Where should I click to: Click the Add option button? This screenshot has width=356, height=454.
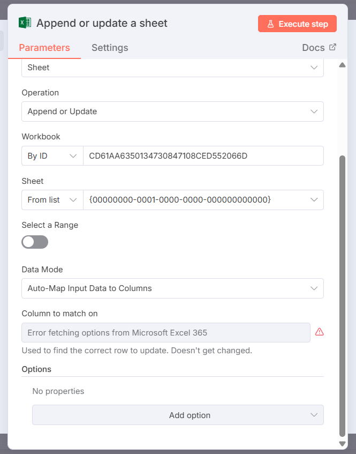point(178,415)
